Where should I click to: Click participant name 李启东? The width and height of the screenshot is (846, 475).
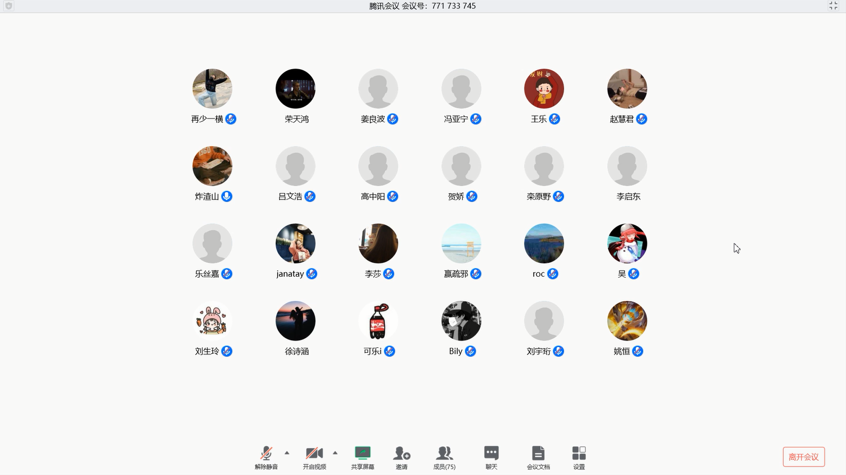pos(628,197)
